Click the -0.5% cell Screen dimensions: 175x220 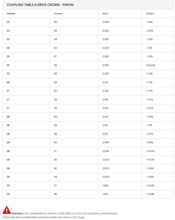click(x=149, y=56)
